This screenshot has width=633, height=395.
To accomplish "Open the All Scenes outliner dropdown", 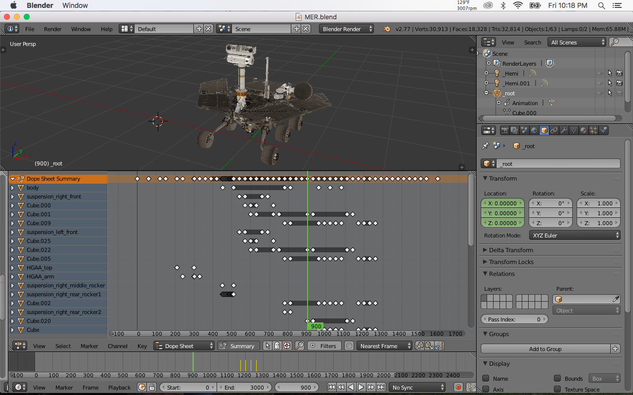I will point(577,42).
